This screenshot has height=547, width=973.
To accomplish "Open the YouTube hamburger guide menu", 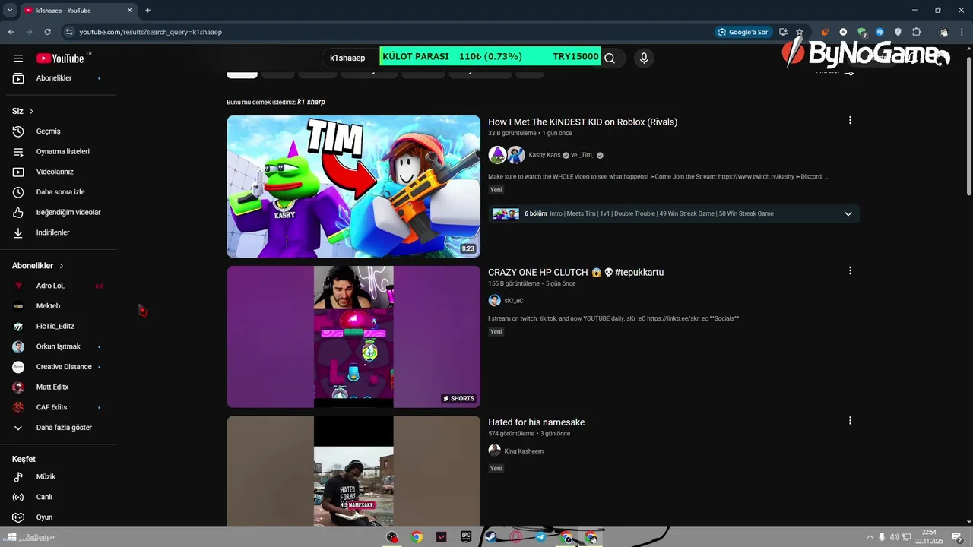I will pyautogui.click(x=18, y=58).
